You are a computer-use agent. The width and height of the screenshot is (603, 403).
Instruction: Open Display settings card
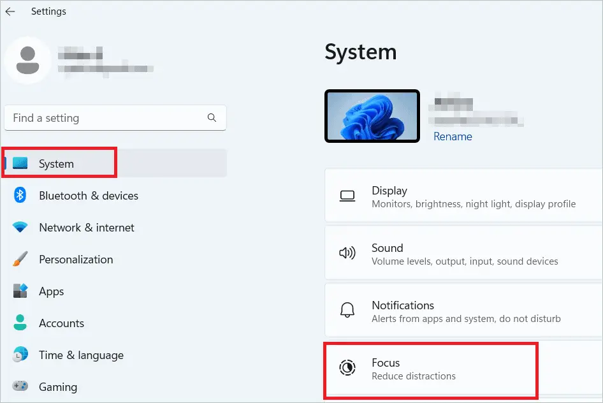(x=464, y=195)
